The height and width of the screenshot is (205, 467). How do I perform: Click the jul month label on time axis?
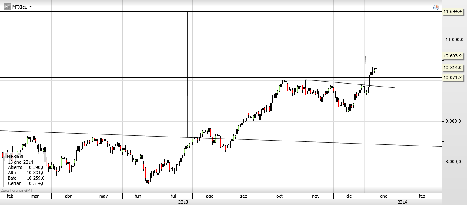[173, 196]
